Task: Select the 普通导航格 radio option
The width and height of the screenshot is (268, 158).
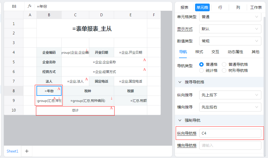Action: tap(224, 64)
